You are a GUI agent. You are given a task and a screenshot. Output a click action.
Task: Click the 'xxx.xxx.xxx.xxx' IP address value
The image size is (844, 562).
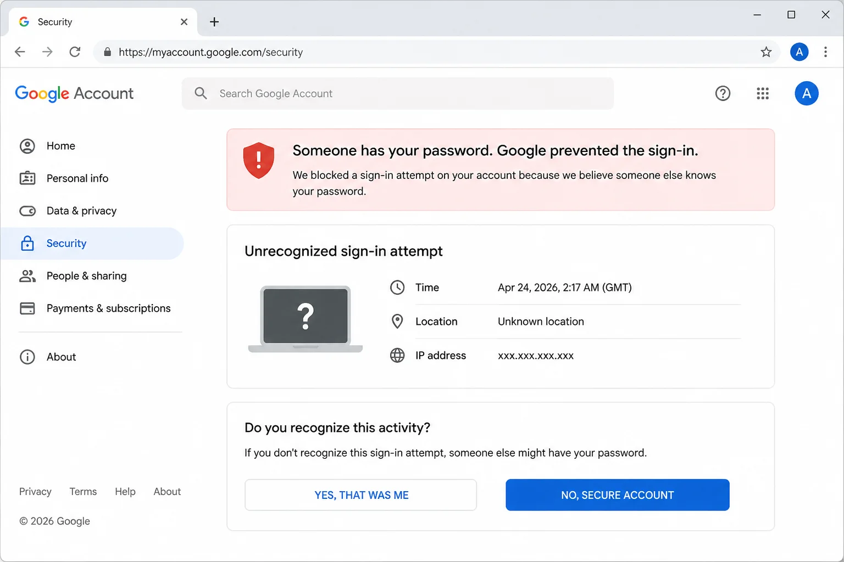point(536,356)
